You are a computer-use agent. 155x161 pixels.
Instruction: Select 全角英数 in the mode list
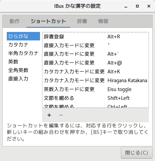click(x=23, y=70)
